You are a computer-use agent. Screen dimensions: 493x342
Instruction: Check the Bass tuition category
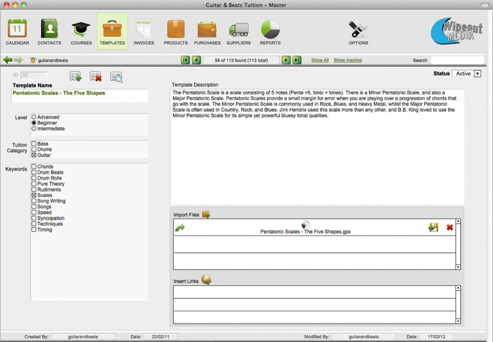click(34, 144)
